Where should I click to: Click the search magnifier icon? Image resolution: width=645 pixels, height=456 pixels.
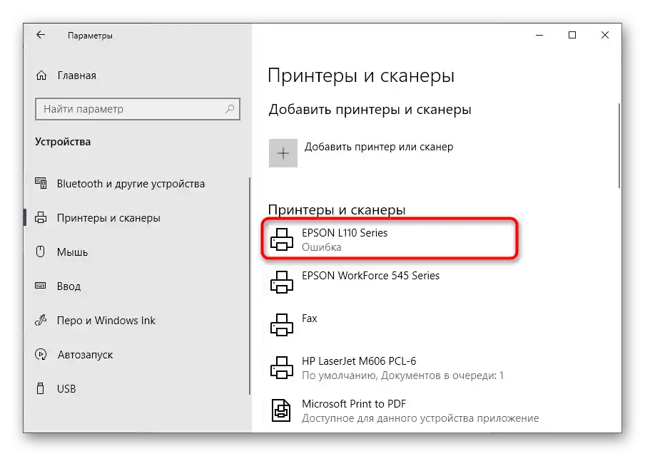click(230, 109)
